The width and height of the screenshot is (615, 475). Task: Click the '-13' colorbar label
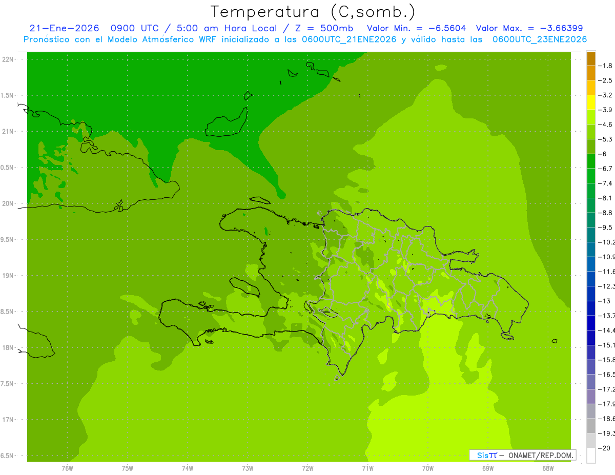[x=604, y=301]
